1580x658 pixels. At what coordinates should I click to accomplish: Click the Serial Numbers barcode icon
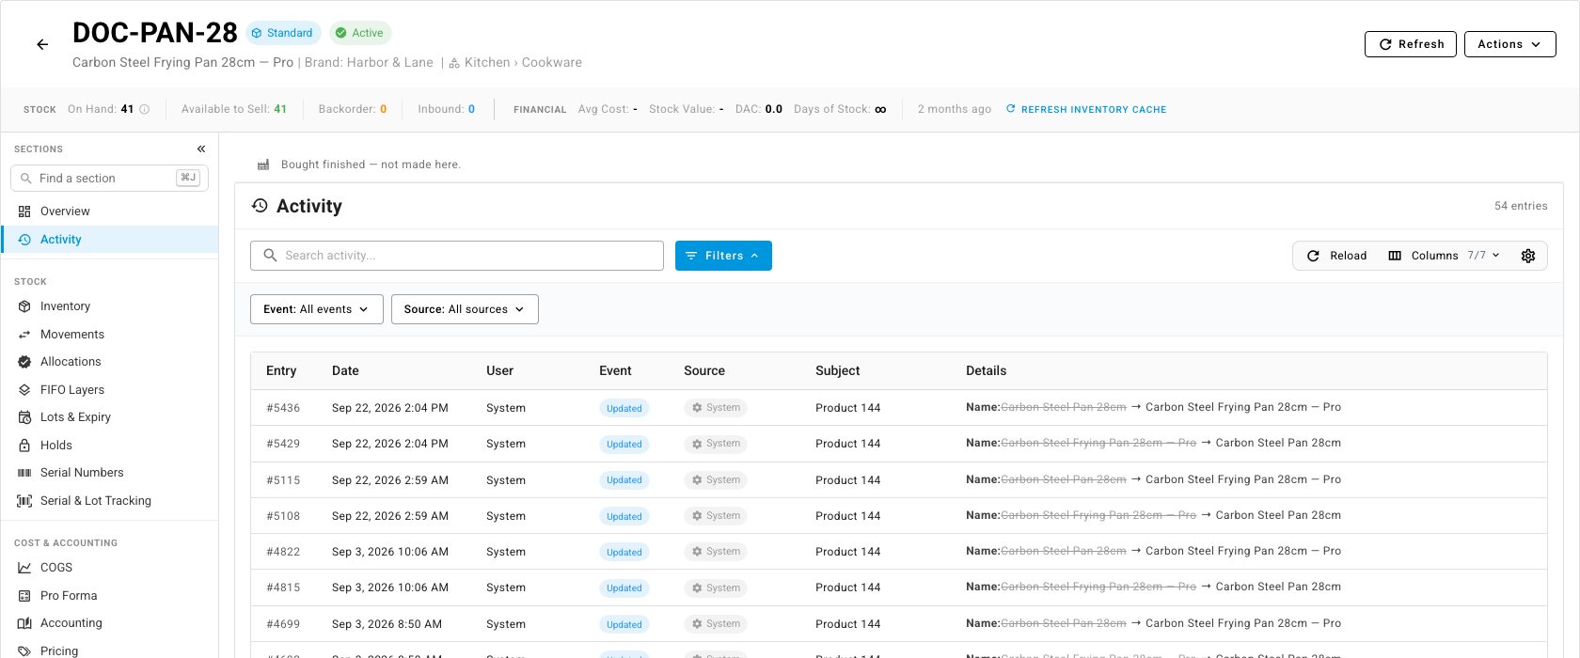(x=24, y=473)
